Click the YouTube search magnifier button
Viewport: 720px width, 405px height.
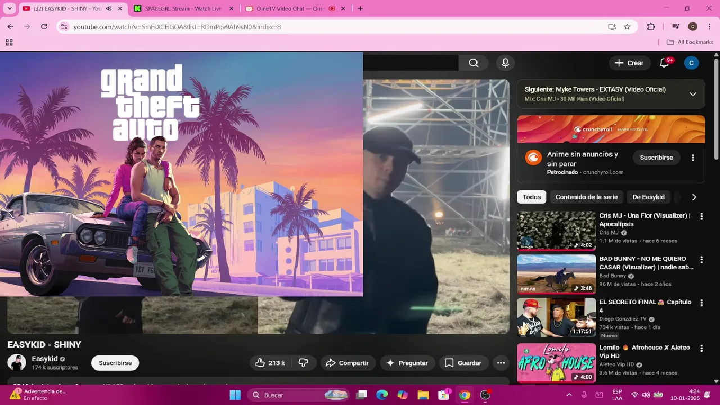tap(474, 63)
